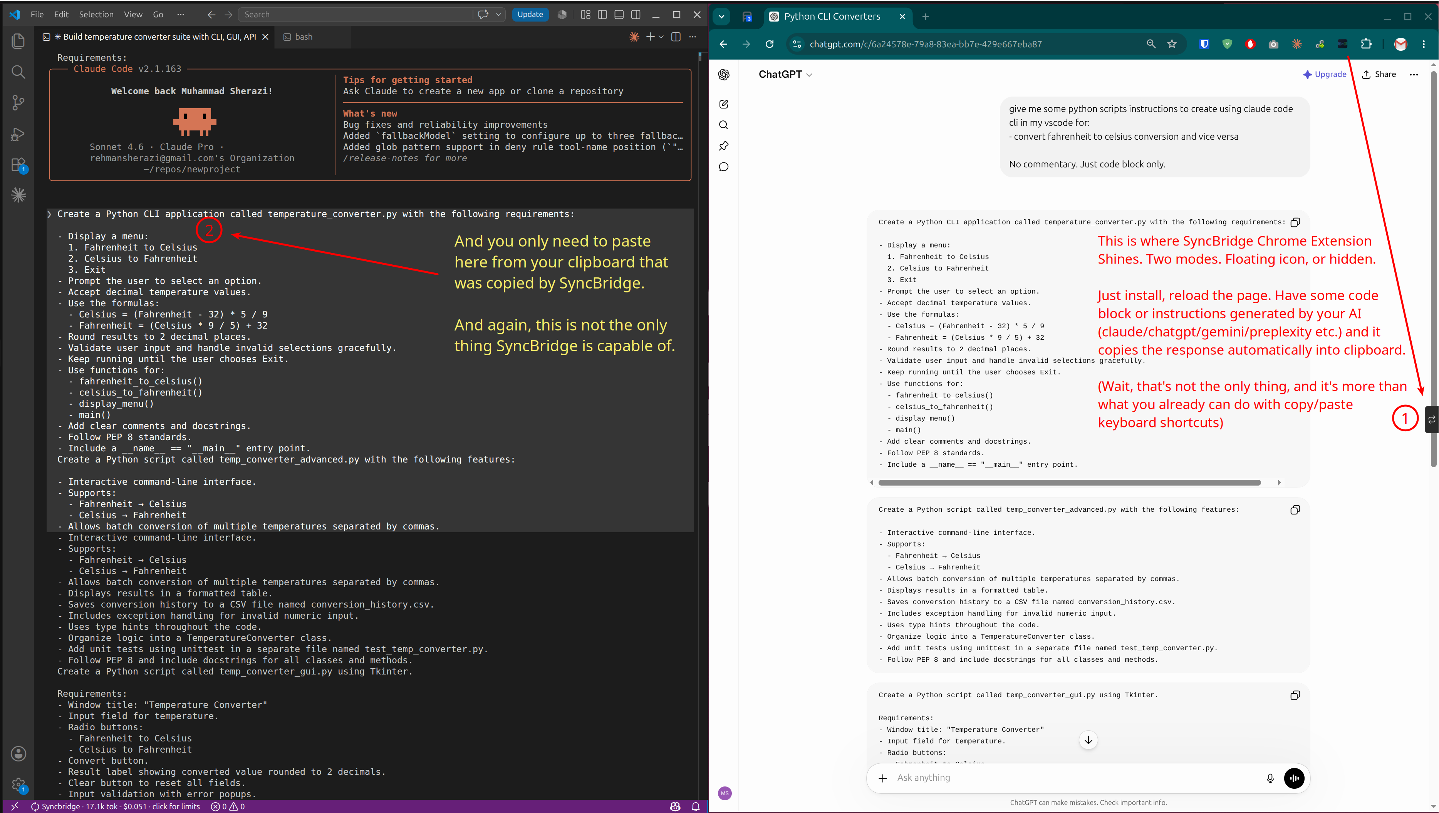Open the Edit menu in VS Code

pyautogui.click(x=61, y=15)
